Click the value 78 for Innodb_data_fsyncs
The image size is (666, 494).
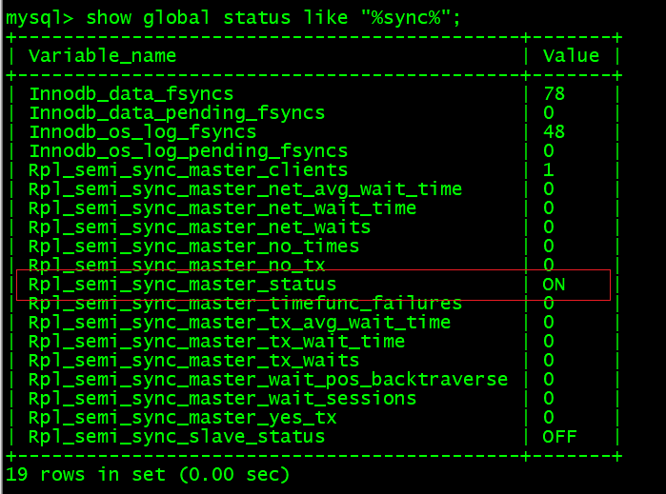(554, 93)
